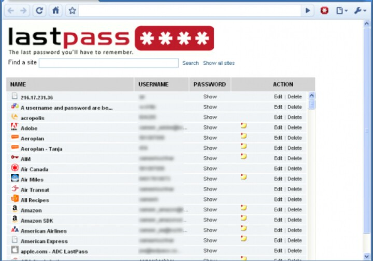The image size is (373, 261).
Task: Click the Search link
Action: point(190,63)
